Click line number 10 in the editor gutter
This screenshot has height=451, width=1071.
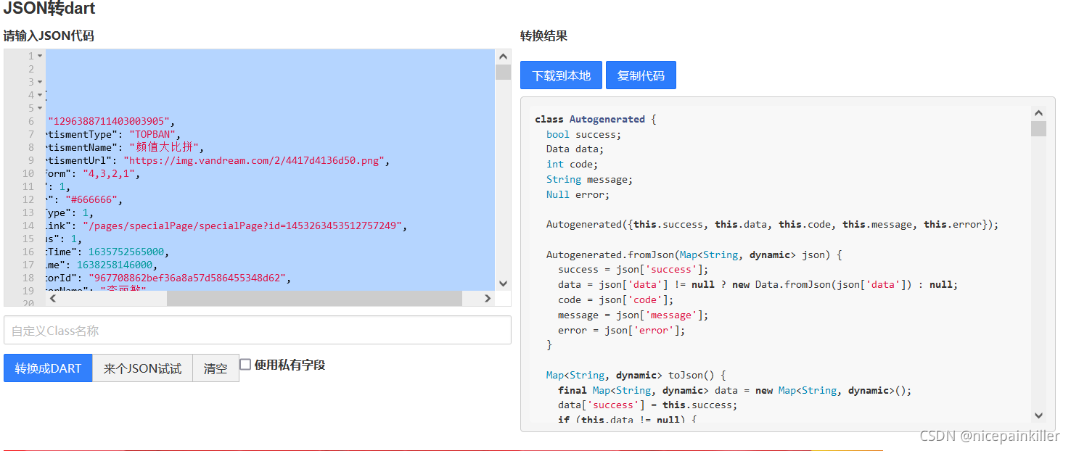point(28,173)
